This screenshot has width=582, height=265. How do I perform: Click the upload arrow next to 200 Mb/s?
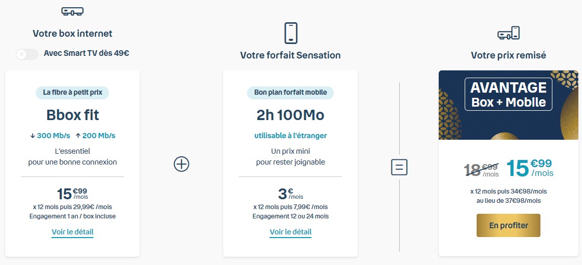[78, 136]
